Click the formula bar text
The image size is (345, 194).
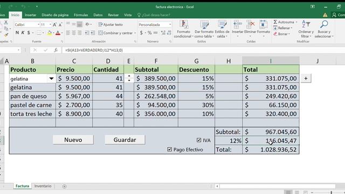pos(94,50)
